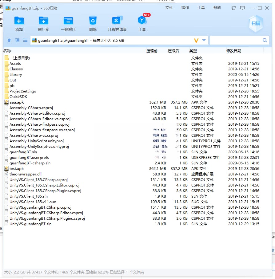The image size is (275, 279).
Task: Open the path history dropdown arrow
Action: 204,40
